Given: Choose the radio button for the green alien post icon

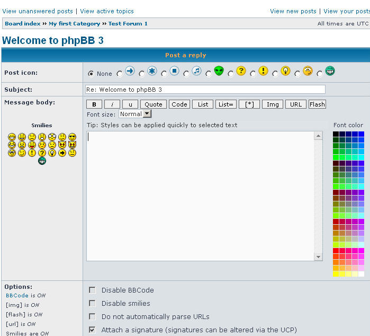Looking at the screenshot, I should 209,74.
